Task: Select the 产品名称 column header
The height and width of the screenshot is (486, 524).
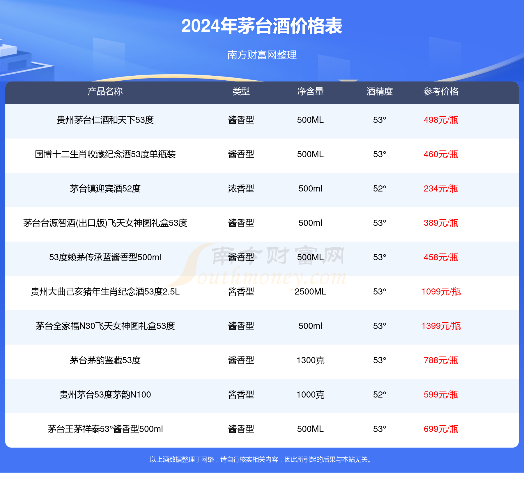Action: click(105, 92)
